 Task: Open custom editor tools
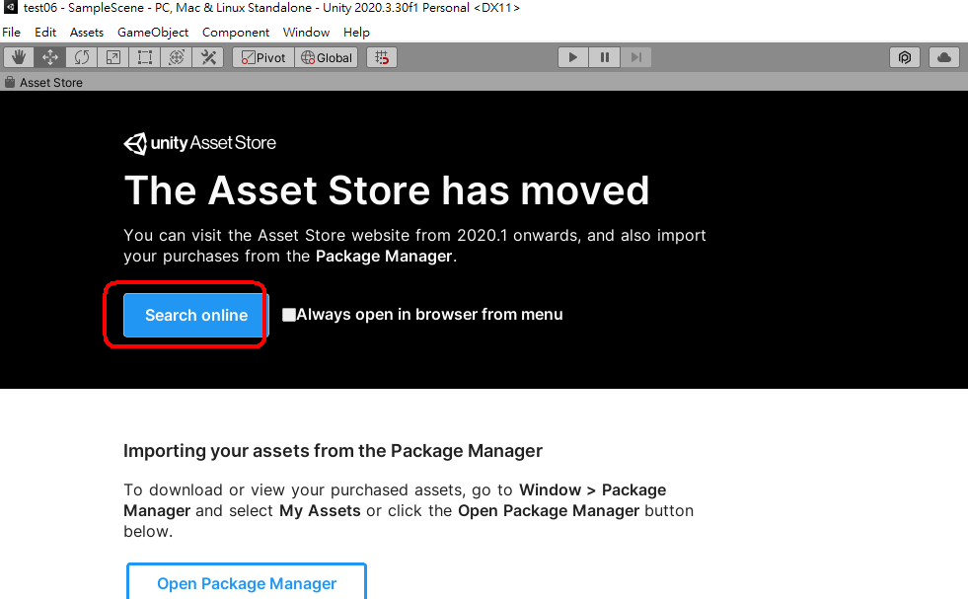[x=208, y=57]
